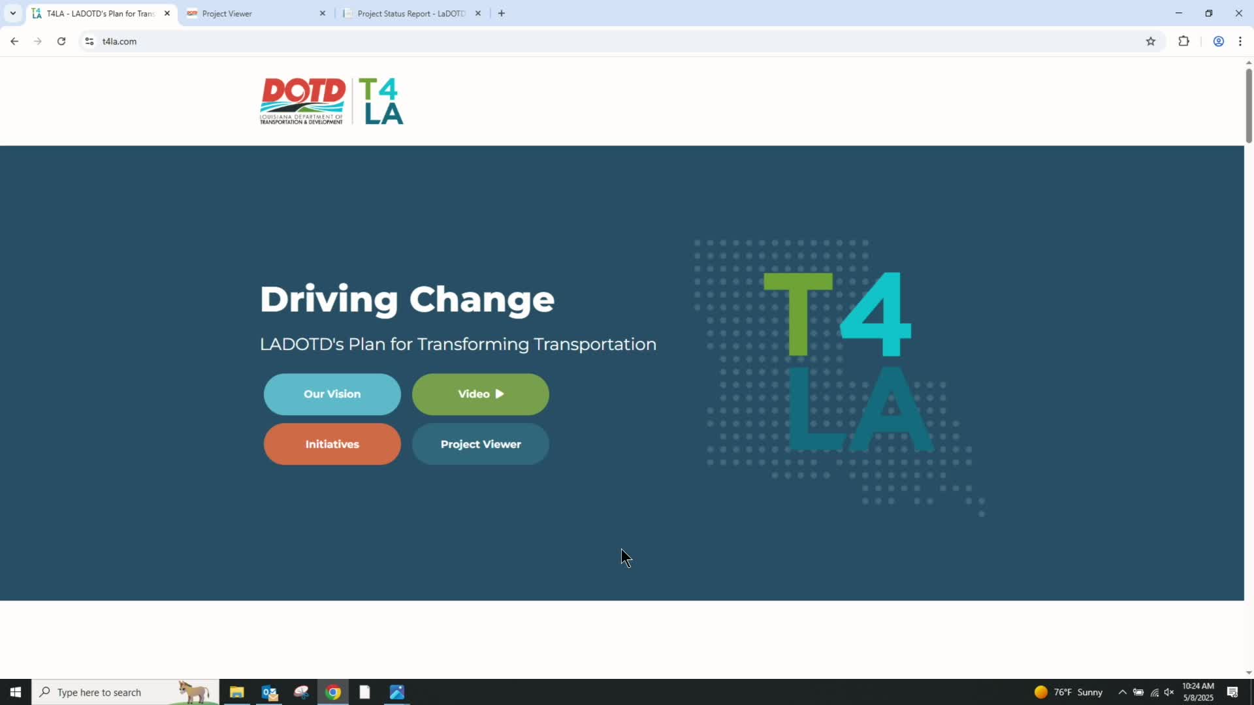Viewport: 1254px width, 705px height.
Task: Open the Extensions puzzle icon
Action: [x=1183, y=41]
